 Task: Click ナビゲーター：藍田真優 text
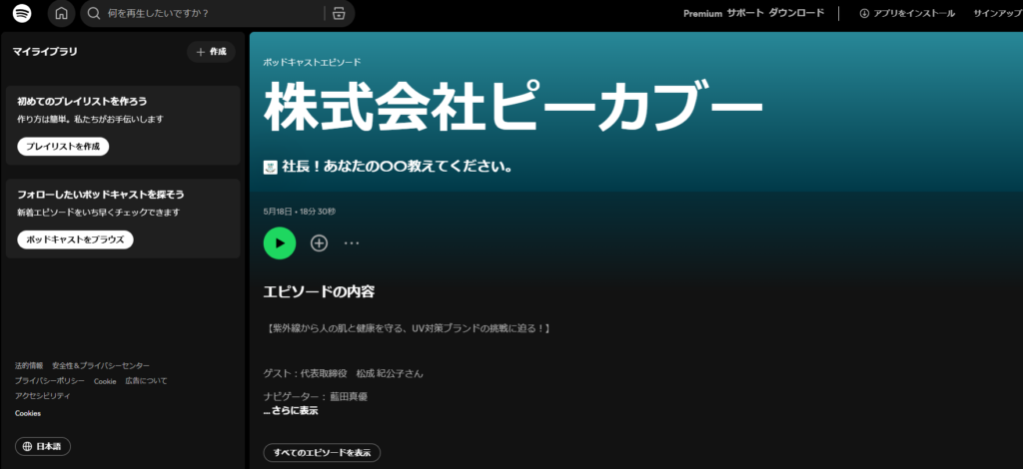(316, 396)
